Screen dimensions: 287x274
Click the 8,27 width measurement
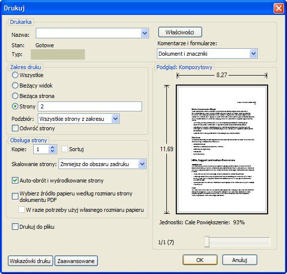[x=221, y=75]
